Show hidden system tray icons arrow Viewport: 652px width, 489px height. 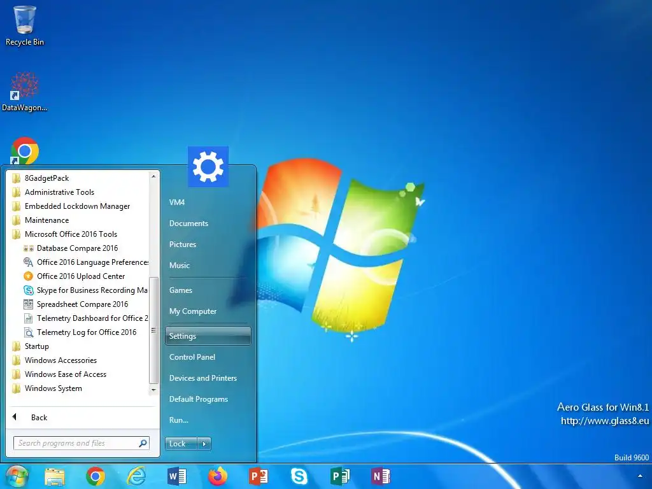(x=640, y=476)
